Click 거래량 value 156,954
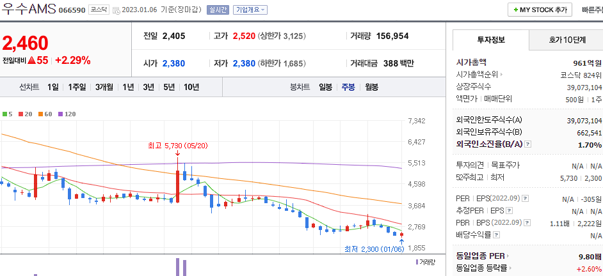This screenshot has height=276, width=603. 392,36
